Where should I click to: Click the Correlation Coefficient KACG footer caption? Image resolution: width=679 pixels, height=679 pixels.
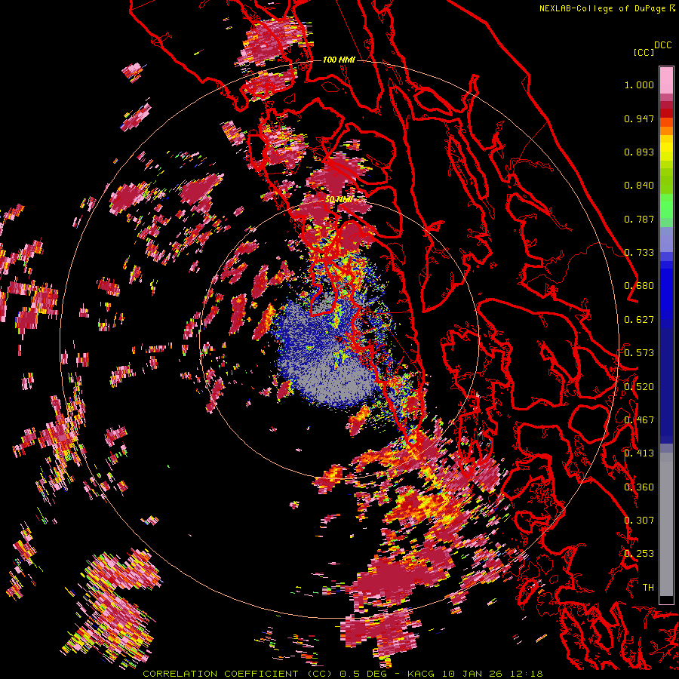click(343, 674)
